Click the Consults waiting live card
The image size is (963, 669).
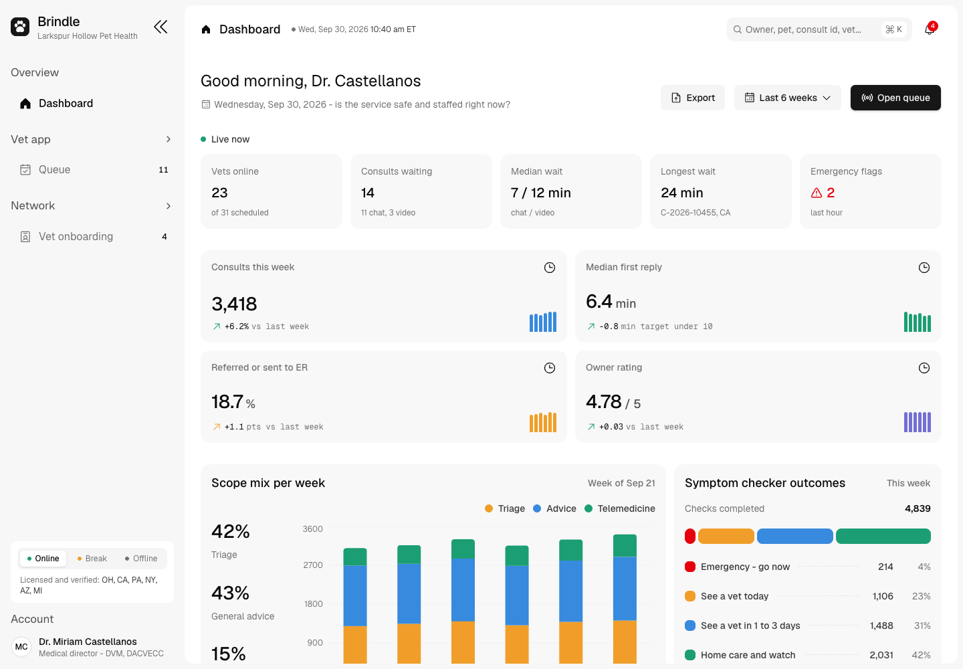421,191
